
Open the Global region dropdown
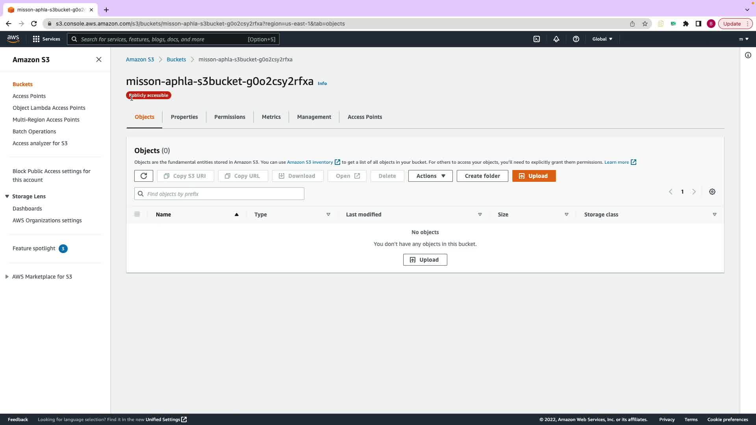602,39
